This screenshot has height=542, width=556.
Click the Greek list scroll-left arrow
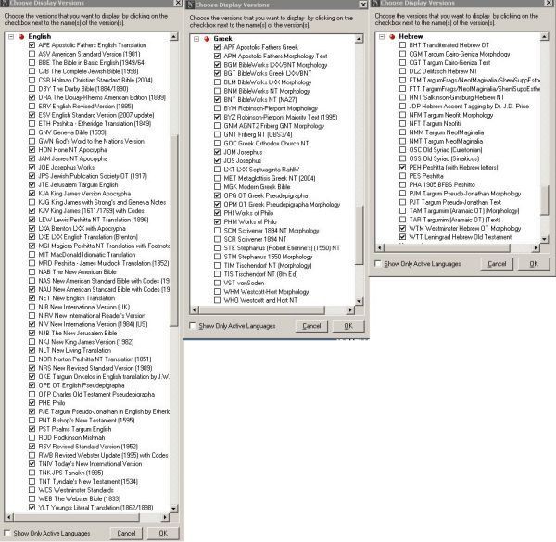(194, 309)
